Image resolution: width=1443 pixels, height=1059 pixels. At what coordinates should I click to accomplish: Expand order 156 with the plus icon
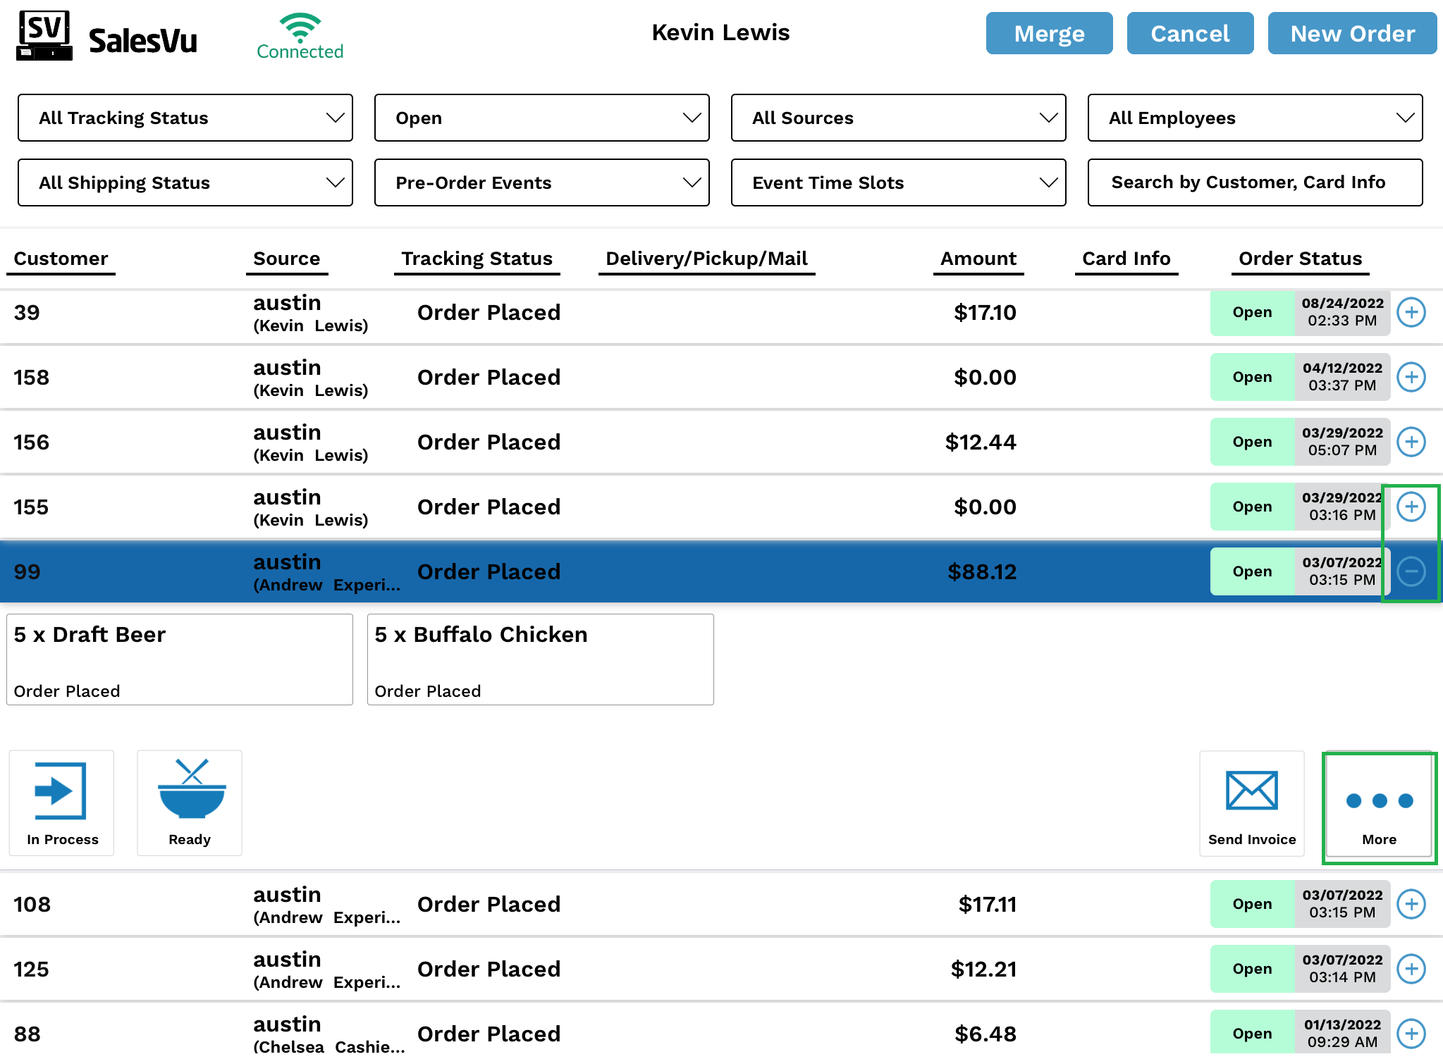pyautogui.click(x=1411, y=442)
